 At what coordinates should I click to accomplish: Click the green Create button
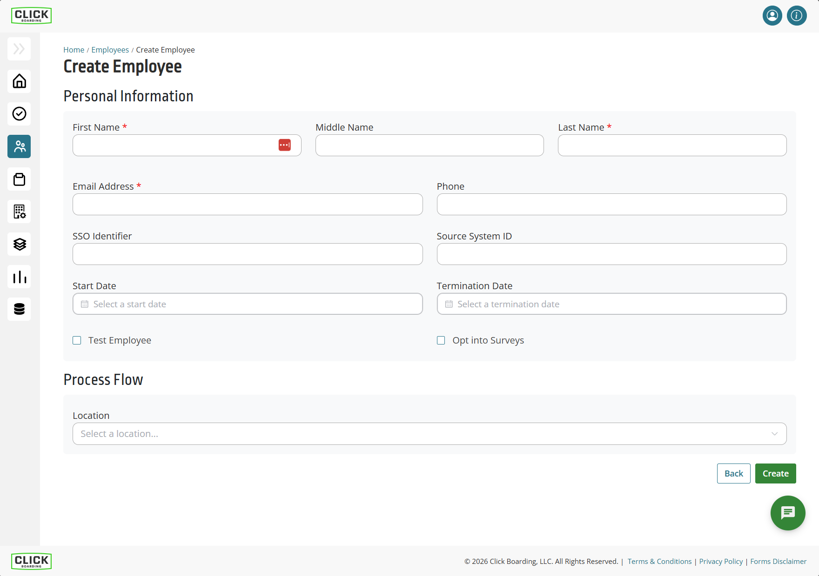click(x=775, y=473)
